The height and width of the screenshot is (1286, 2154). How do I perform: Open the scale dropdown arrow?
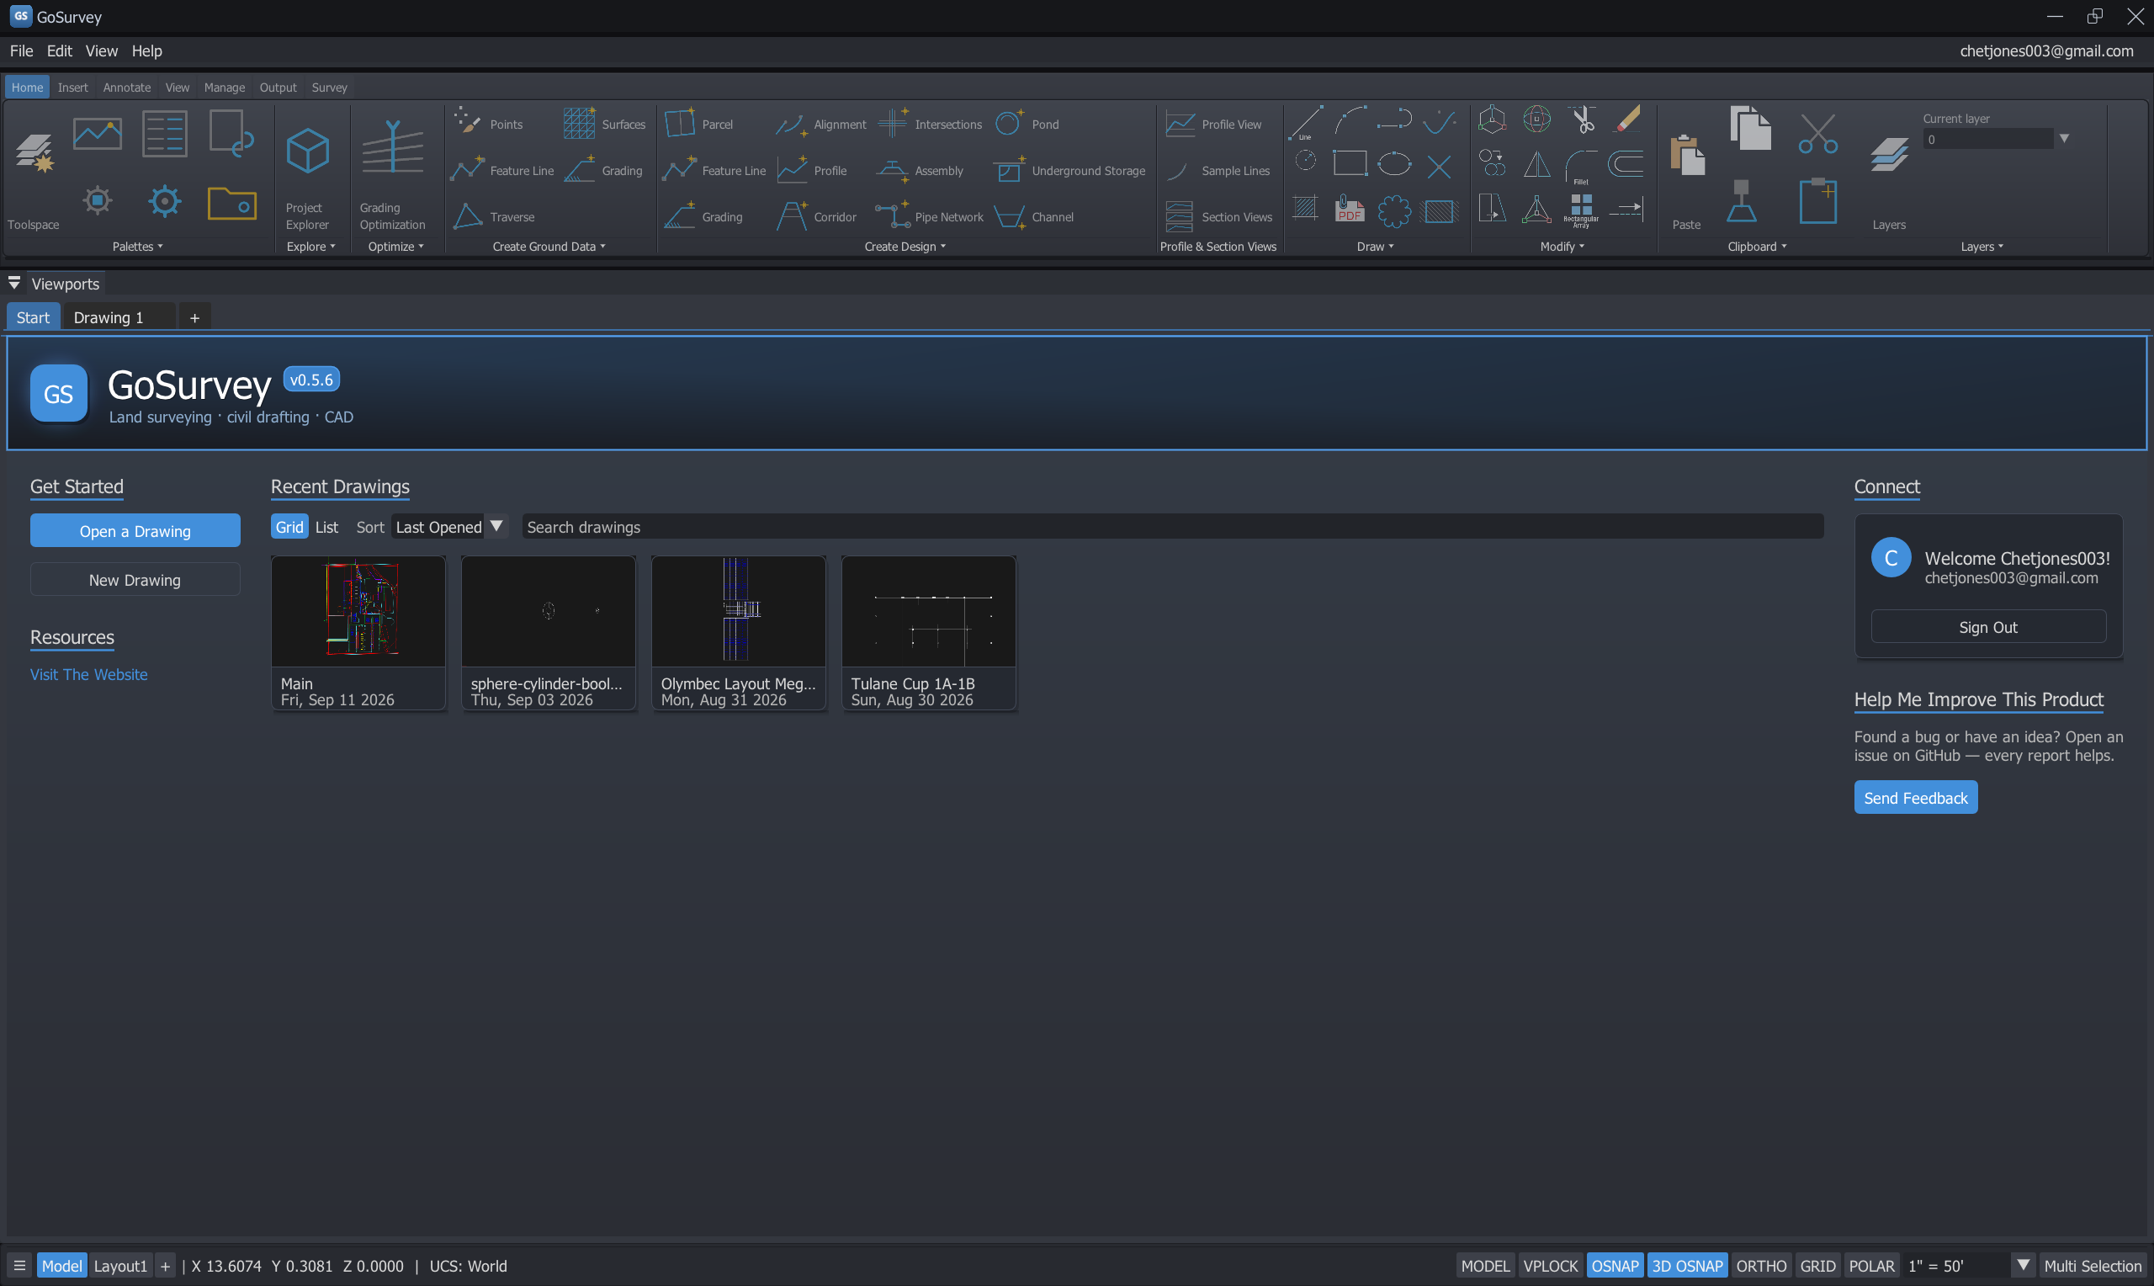point(2023,1264)
